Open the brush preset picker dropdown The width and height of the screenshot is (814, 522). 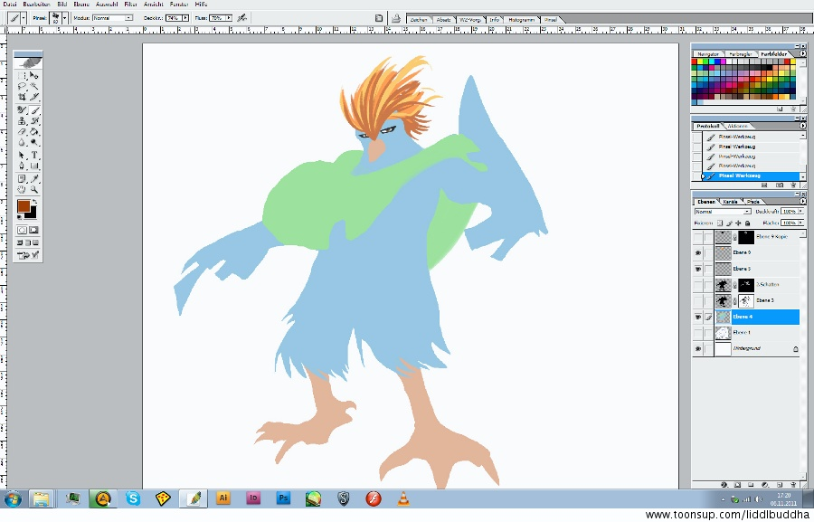click(x=65, y=18)
